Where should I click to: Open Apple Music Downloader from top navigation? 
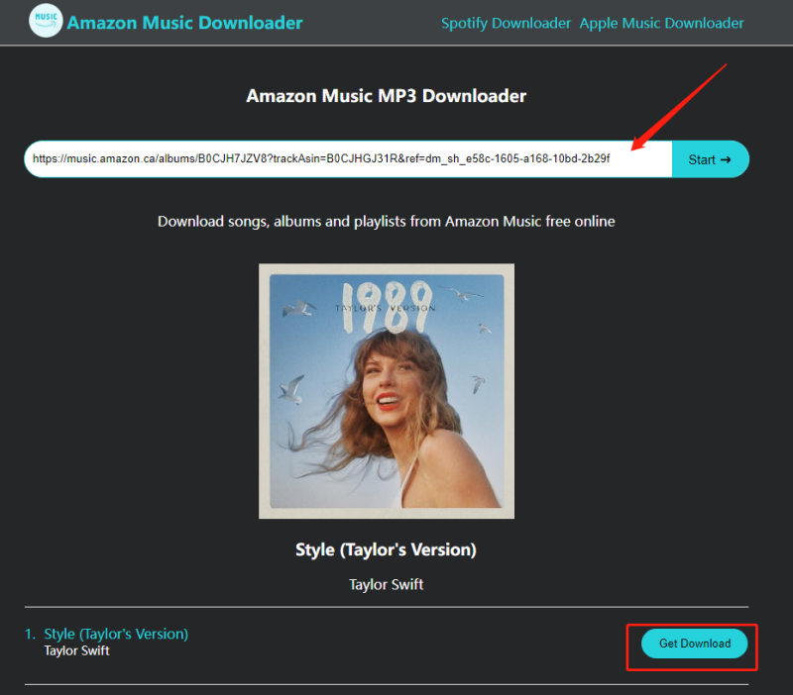click(661, 23)
